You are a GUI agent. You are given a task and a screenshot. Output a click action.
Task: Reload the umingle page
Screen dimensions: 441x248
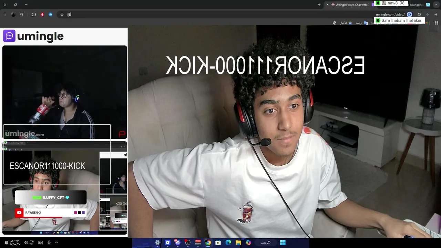(419, 14)
